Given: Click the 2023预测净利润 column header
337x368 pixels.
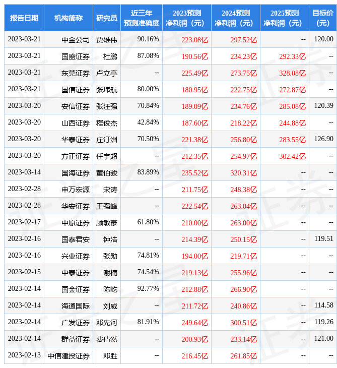Looking at the screenshot, I should click(186, 18).
